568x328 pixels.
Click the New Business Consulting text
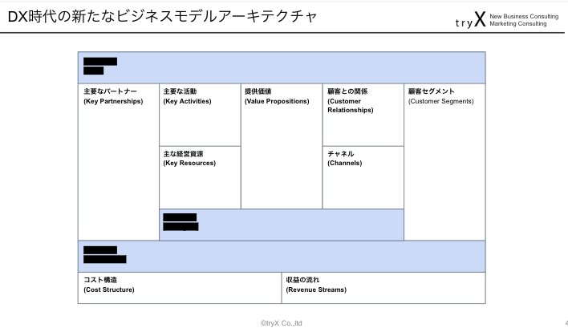pos(524,16)
